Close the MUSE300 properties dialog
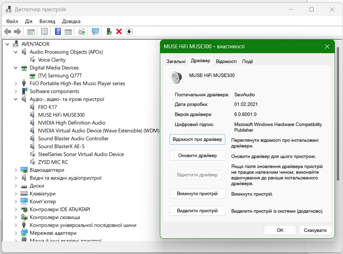Screen dimensions: 343x254 pos(327,47)
